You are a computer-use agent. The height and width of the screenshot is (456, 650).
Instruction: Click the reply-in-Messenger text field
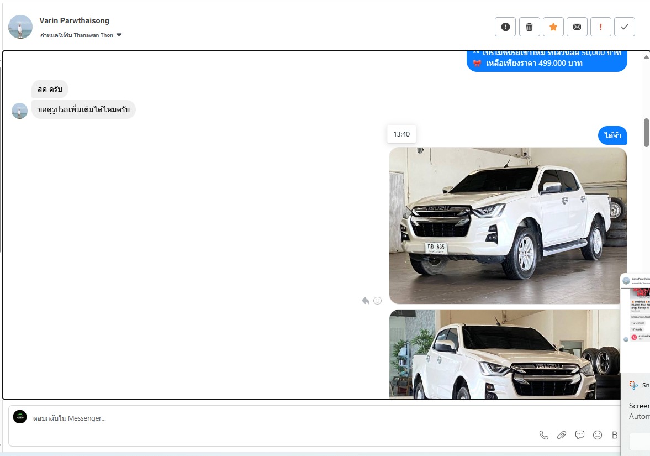pyautogui.click(x=276, y=418)
